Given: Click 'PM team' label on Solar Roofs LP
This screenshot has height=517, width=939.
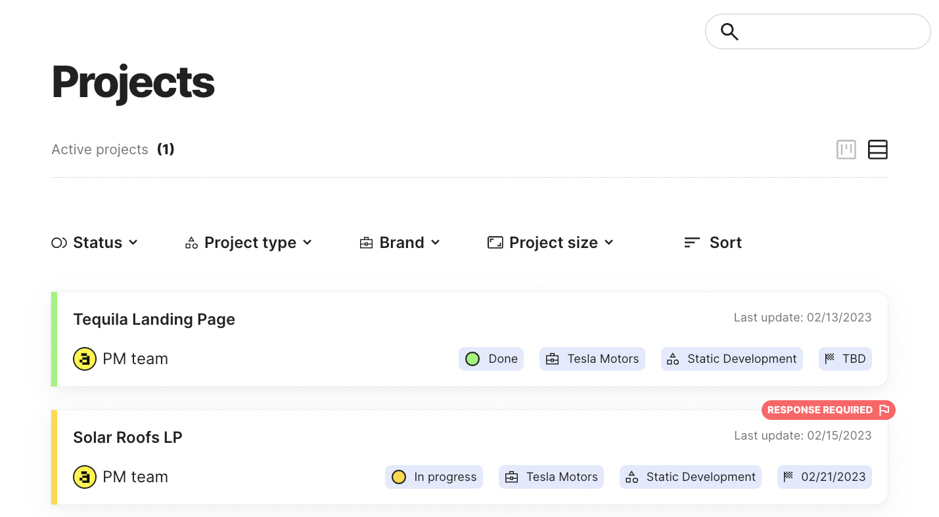Looking at the screenshot, I should pyautogui.click(x=135, y=477).
